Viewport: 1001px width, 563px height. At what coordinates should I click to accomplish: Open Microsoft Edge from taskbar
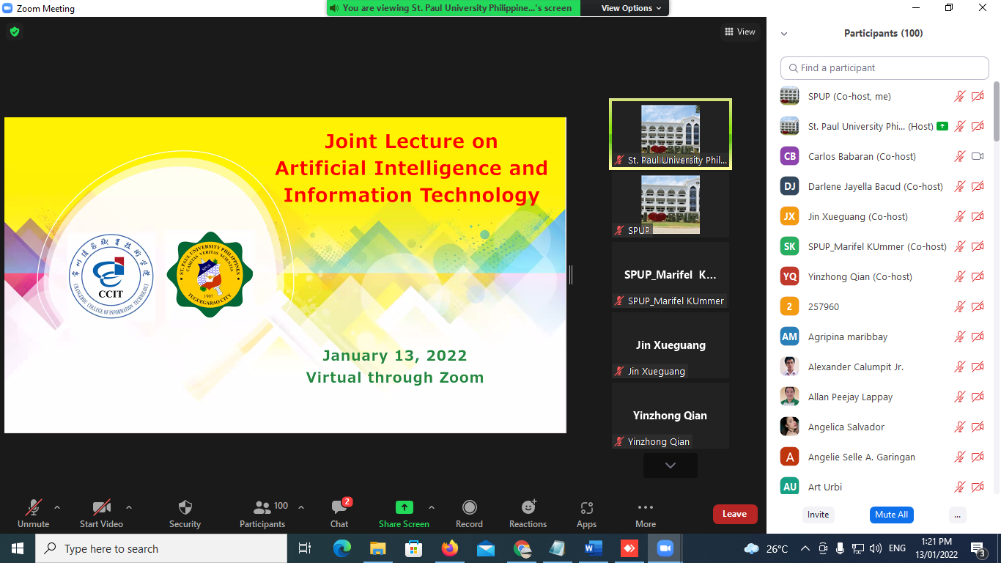(342, 548)
